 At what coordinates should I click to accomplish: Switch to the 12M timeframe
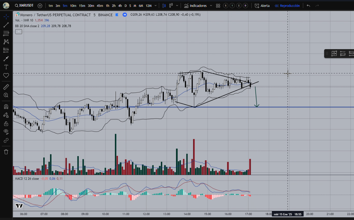coord(149,6)
